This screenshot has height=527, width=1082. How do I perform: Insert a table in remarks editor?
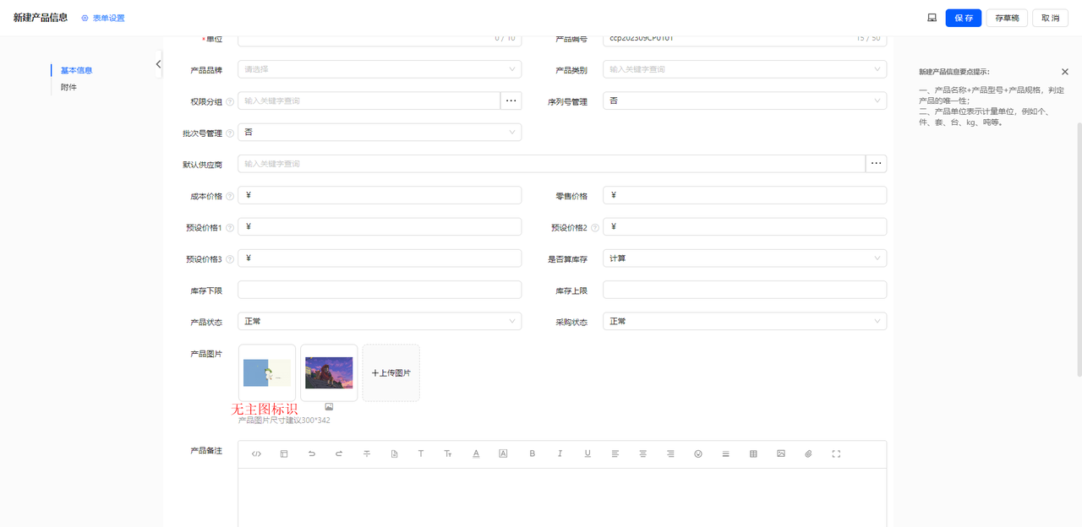click(x=753, y=454)
